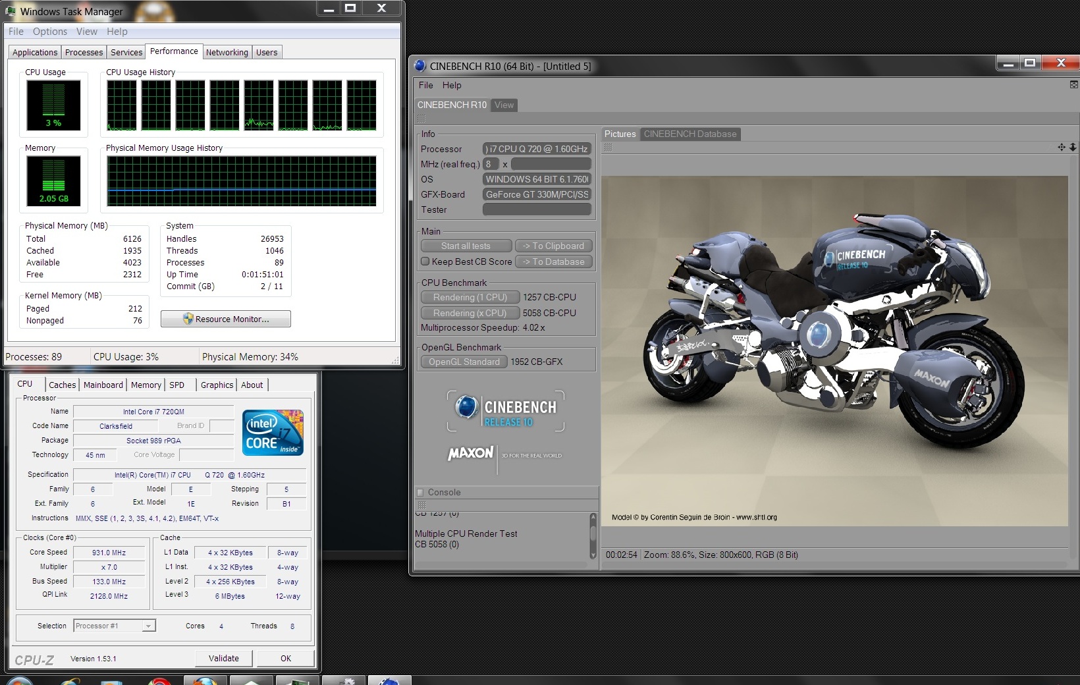Click Physical Memory Usage History graph
1080x685 pixels.
[242, 181]
